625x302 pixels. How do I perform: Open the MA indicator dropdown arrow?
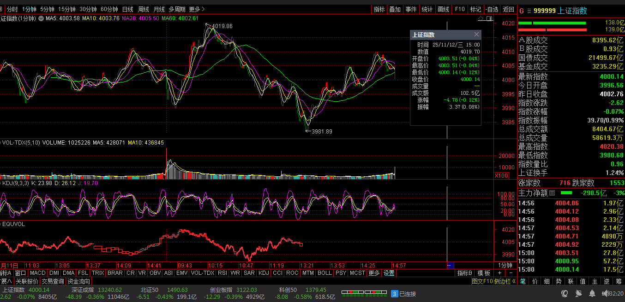pyautogui.click(x=41, y=18)
